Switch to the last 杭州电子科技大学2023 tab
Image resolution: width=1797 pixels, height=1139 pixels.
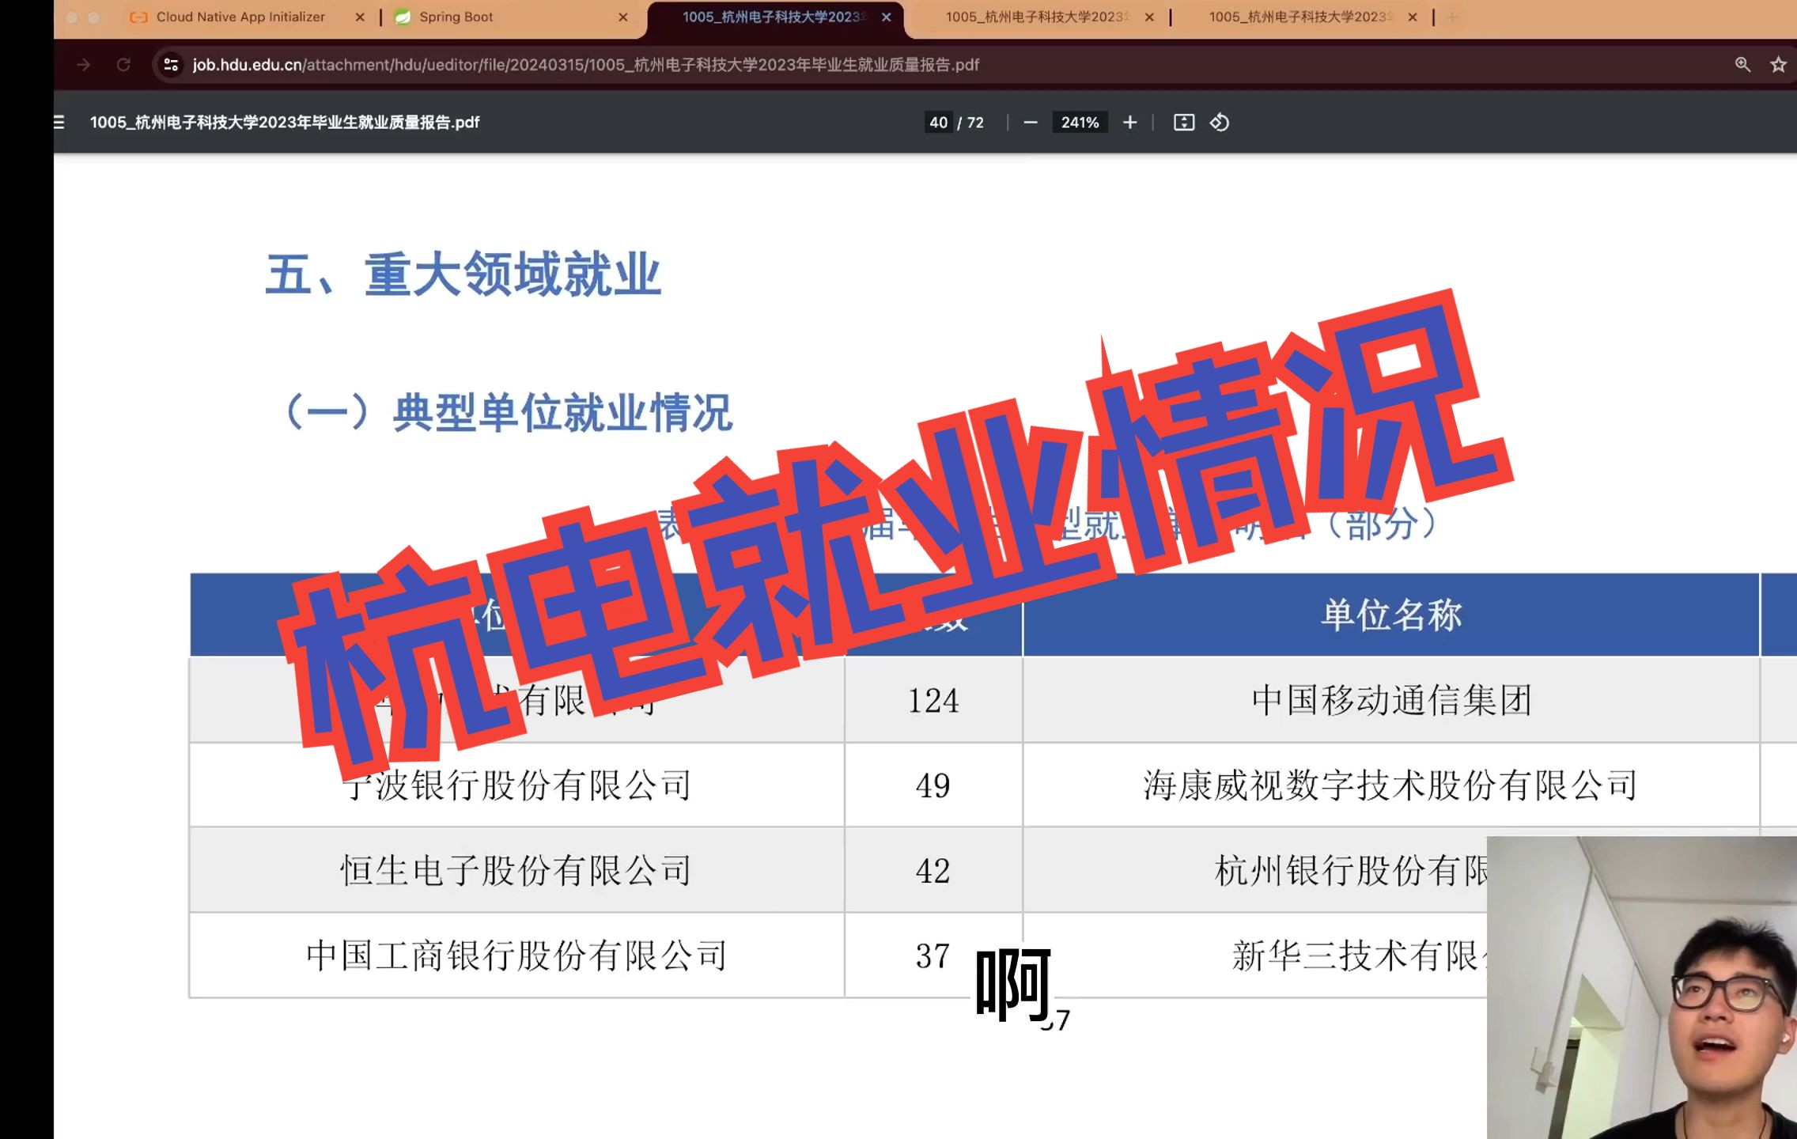[1300, 17]
